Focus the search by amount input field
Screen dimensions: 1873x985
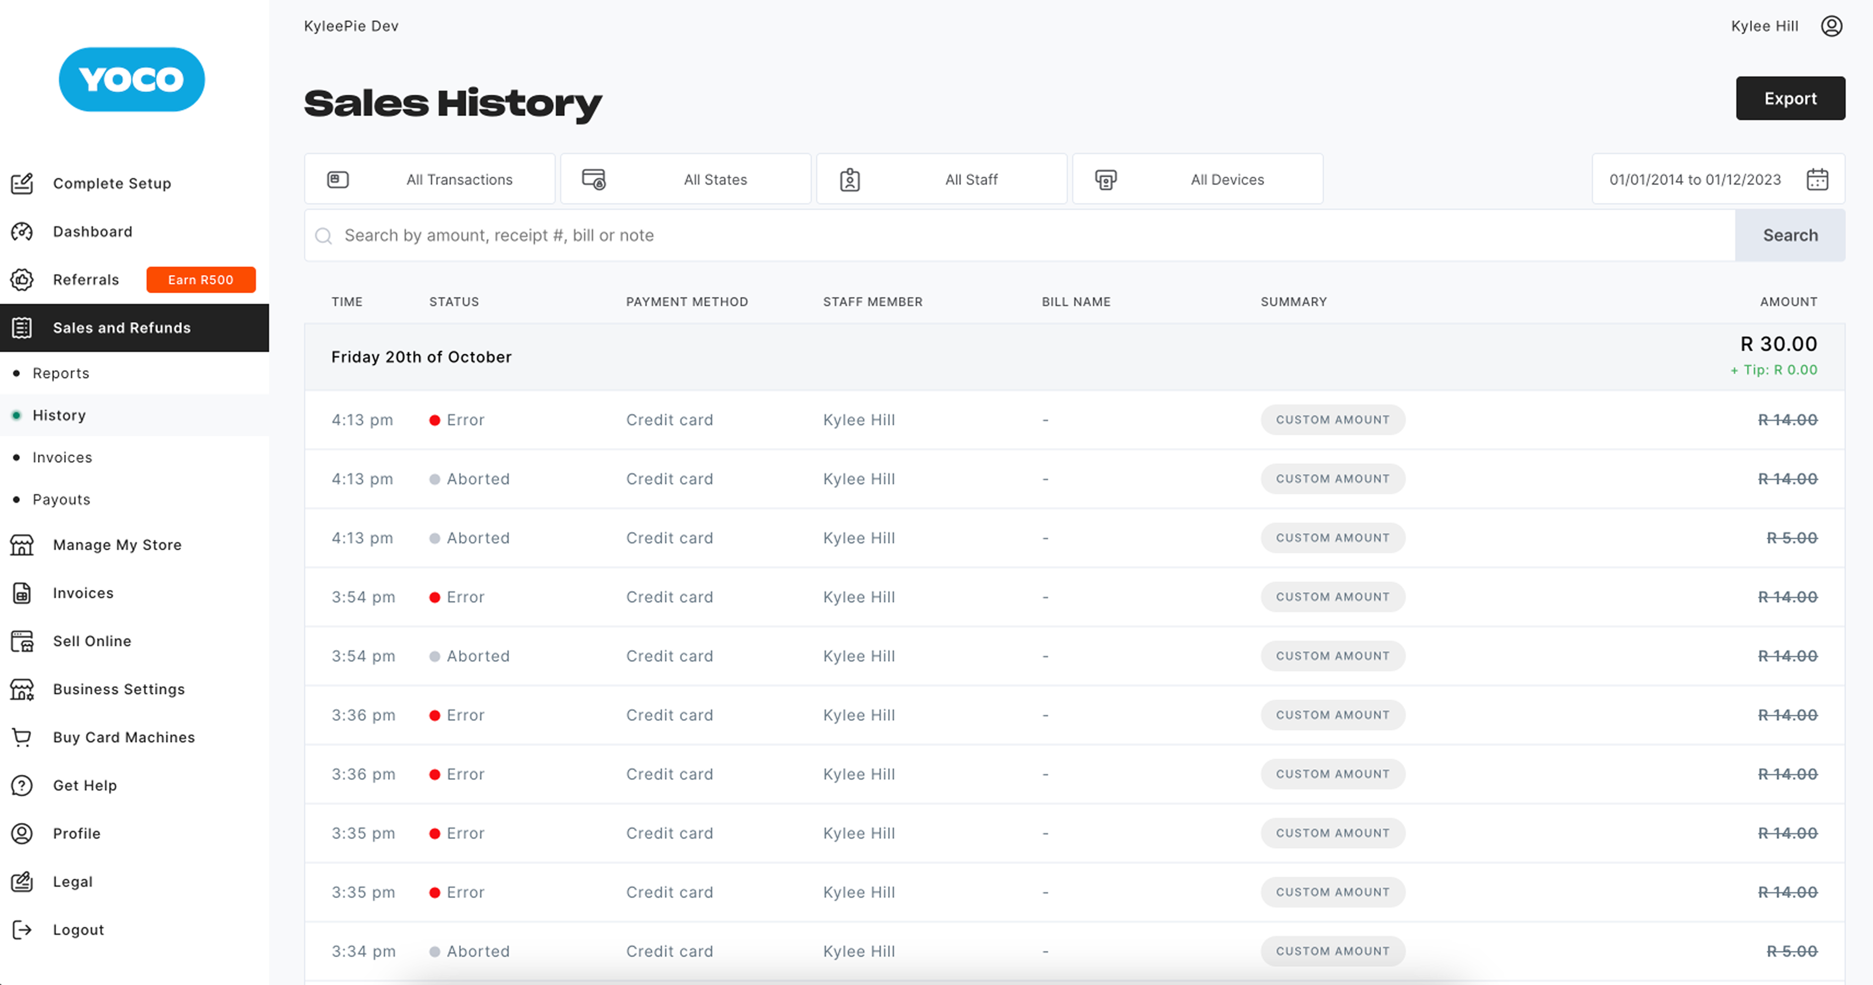[1020, 235]
